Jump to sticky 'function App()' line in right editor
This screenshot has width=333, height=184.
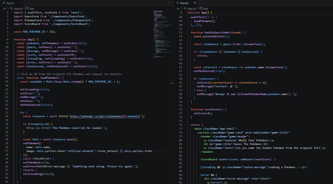(x=200, y=12)
